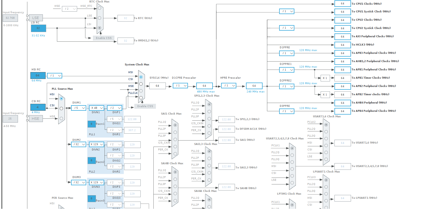
Task: Click Enable CSS below the System Clock Mux
Action: pos(145,106)
